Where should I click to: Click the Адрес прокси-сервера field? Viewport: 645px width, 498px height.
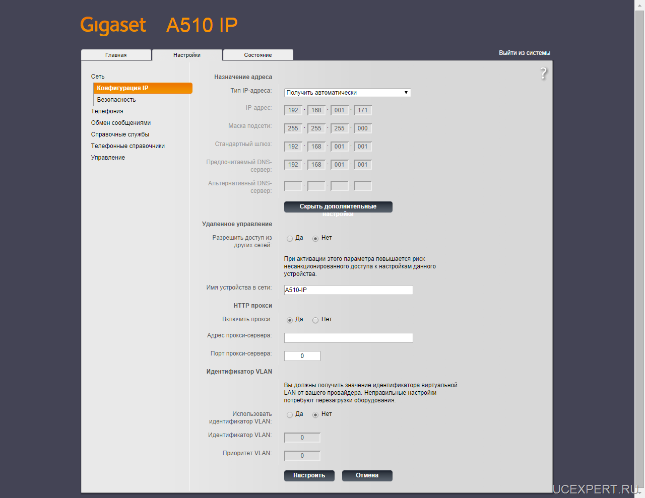coord(349,338)
